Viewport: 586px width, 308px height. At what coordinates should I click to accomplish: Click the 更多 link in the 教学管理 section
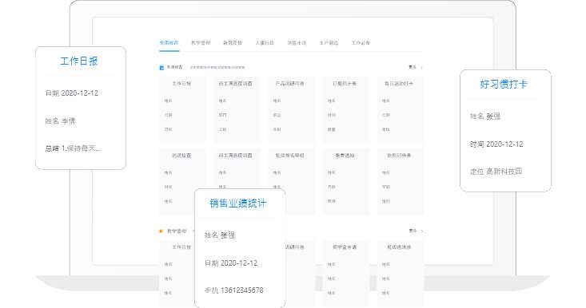(x=413, y=231)
